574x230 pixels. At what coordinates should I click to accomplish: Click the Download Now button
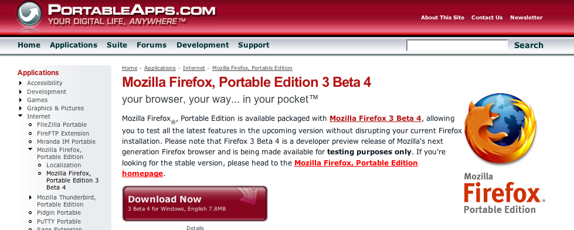point(195,203)
